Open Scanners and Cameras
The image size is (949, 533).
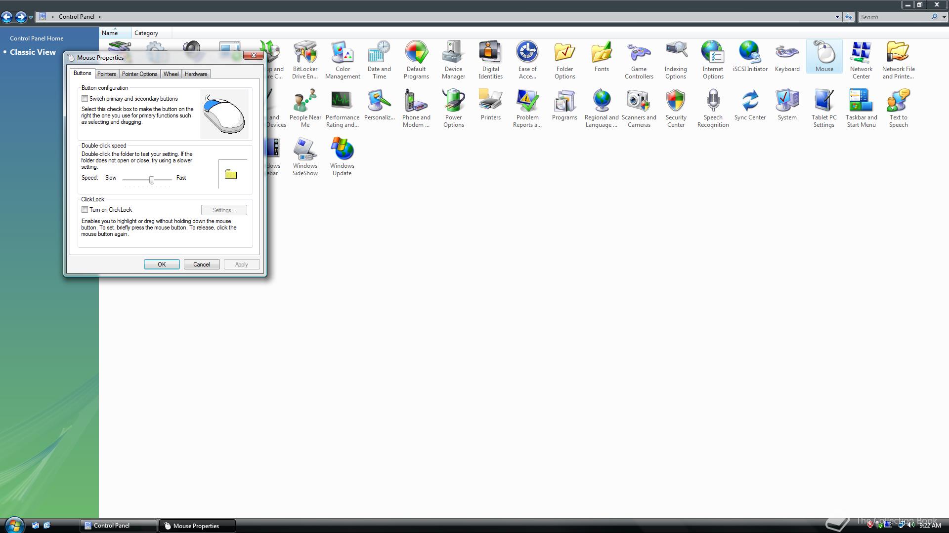(639, 108)
